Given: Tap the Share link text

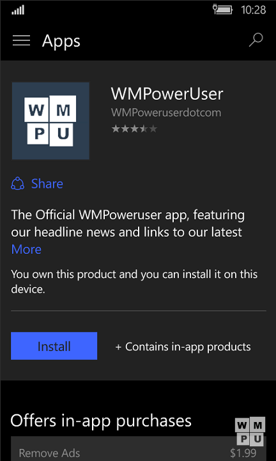Looking at the screenshot, I should 47,184.
